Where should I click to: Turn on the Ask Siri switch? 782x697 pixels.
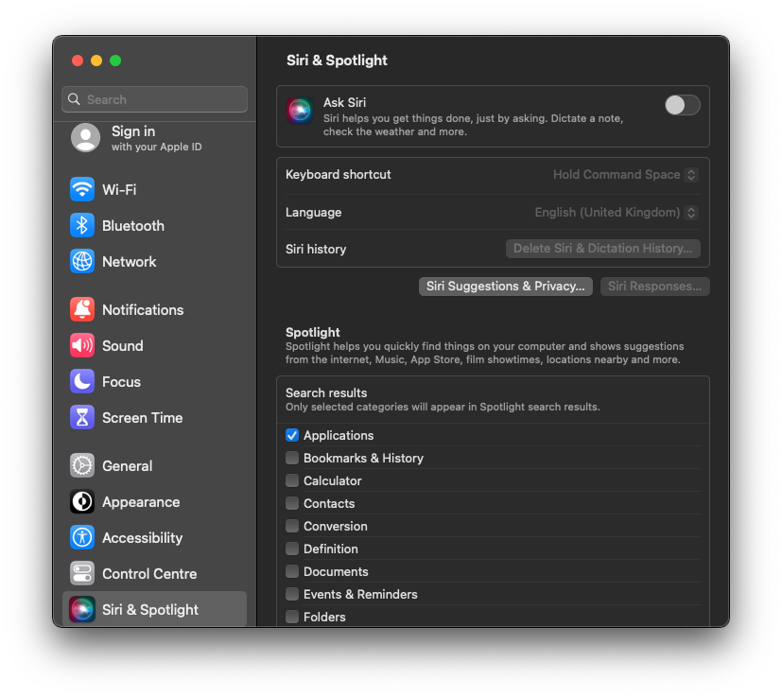[683, 105]
